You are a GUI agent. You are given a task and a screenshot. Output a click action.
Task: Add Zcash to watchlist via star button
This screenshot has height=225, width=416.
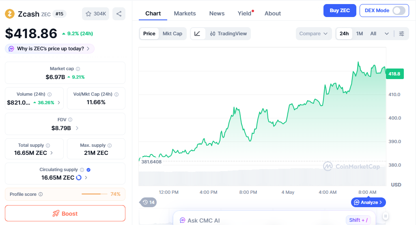click(x=95, y=14)
